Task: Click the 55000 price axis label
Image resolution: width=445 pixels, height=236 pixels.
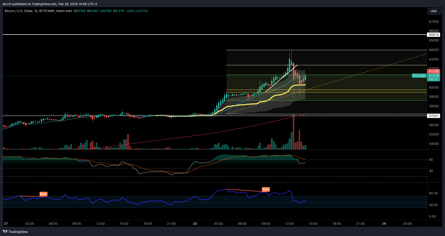Action: tap(434, 134)
